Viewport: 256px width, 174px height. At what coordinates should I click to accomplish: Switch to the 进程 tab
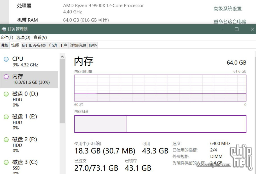coord(5,45)
